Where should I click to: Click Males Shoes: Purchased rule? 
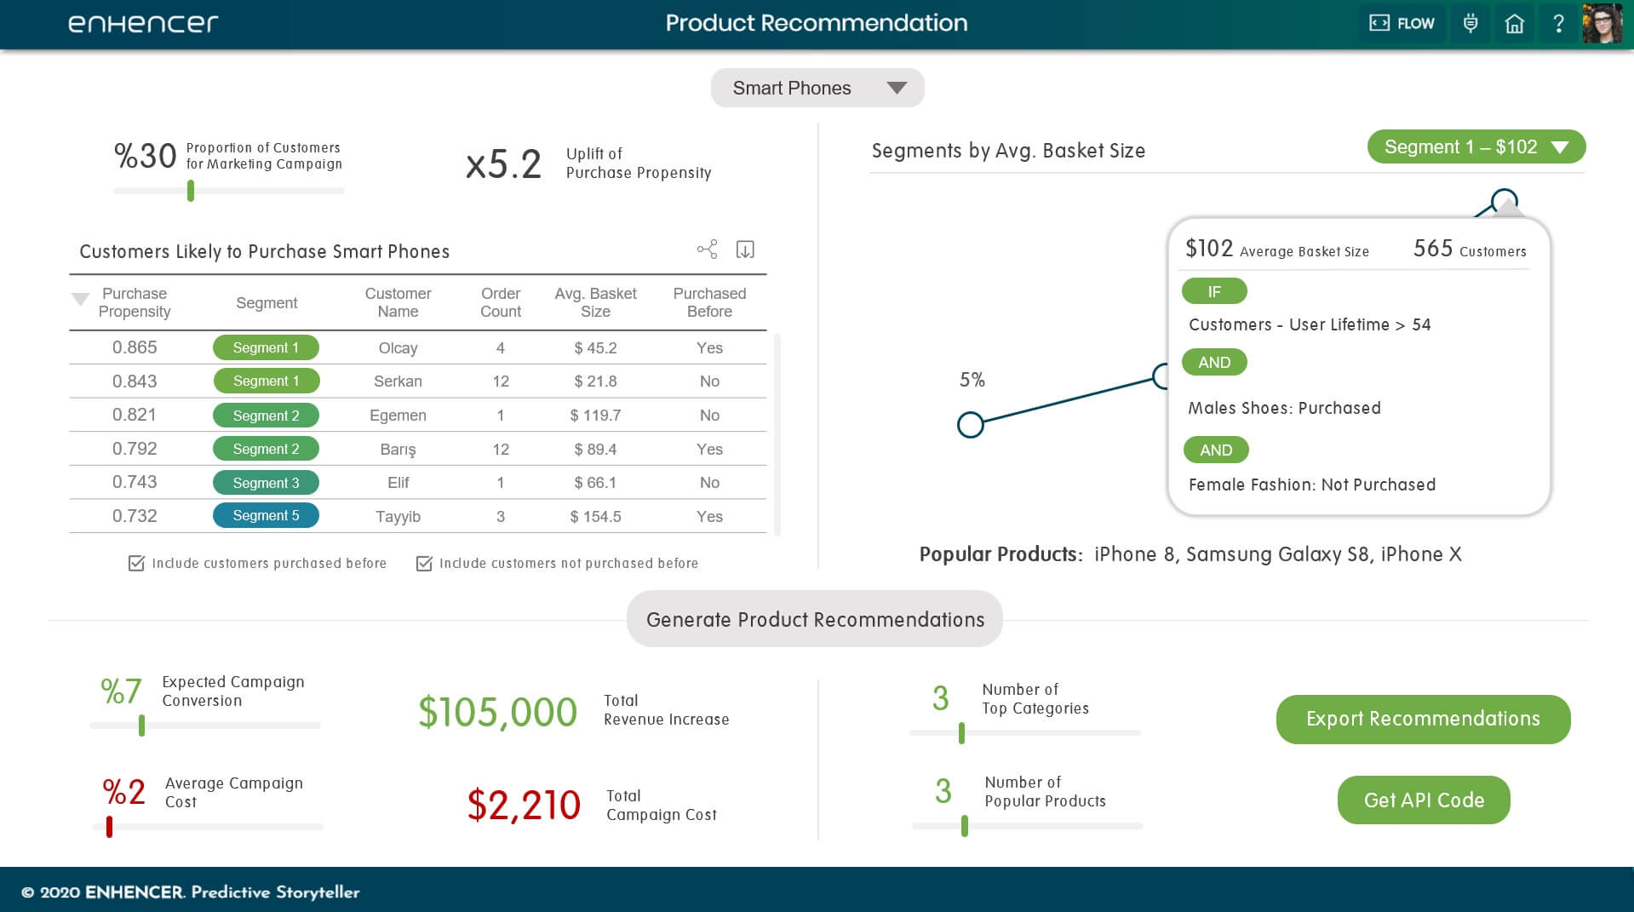click(x=1284, y=408)
